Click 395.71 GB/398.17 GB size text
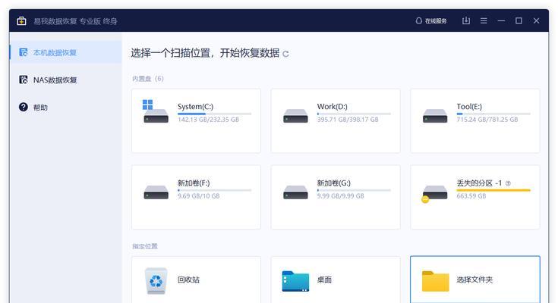558x303 pixels. click(348, 120)
